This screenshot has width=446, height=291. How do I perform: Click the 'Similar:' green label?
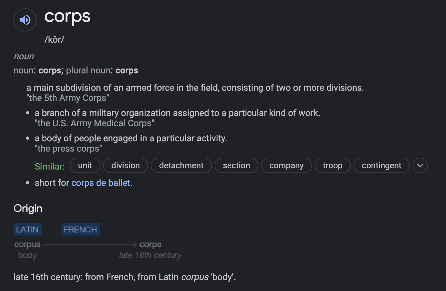tap(49, 166)
